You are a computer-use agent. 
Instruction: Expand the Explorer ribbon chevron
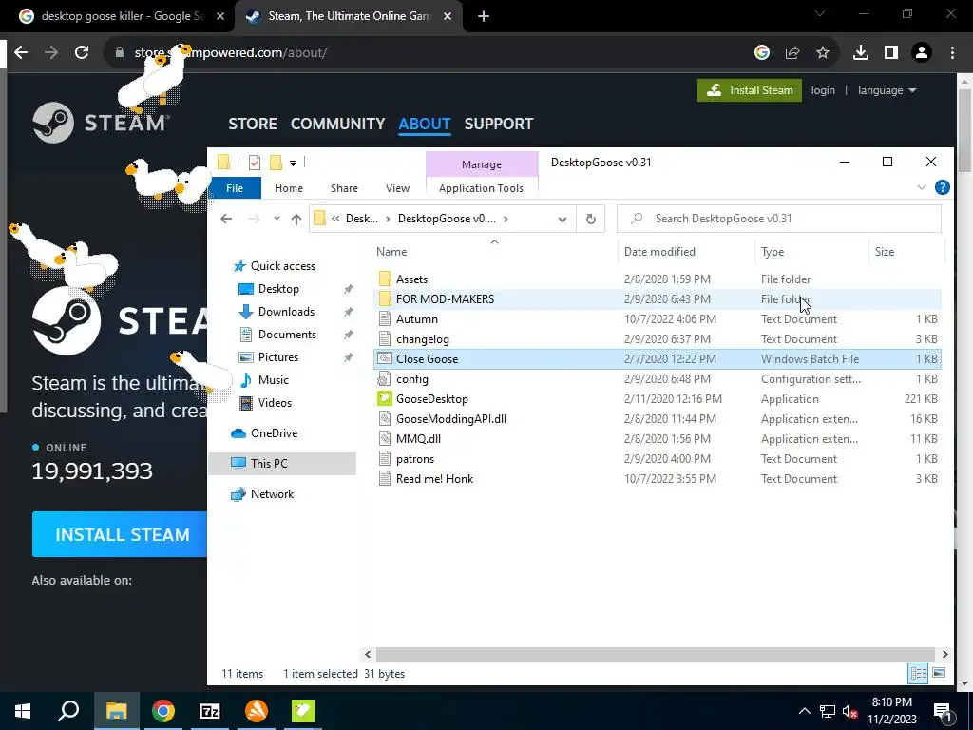922,187
